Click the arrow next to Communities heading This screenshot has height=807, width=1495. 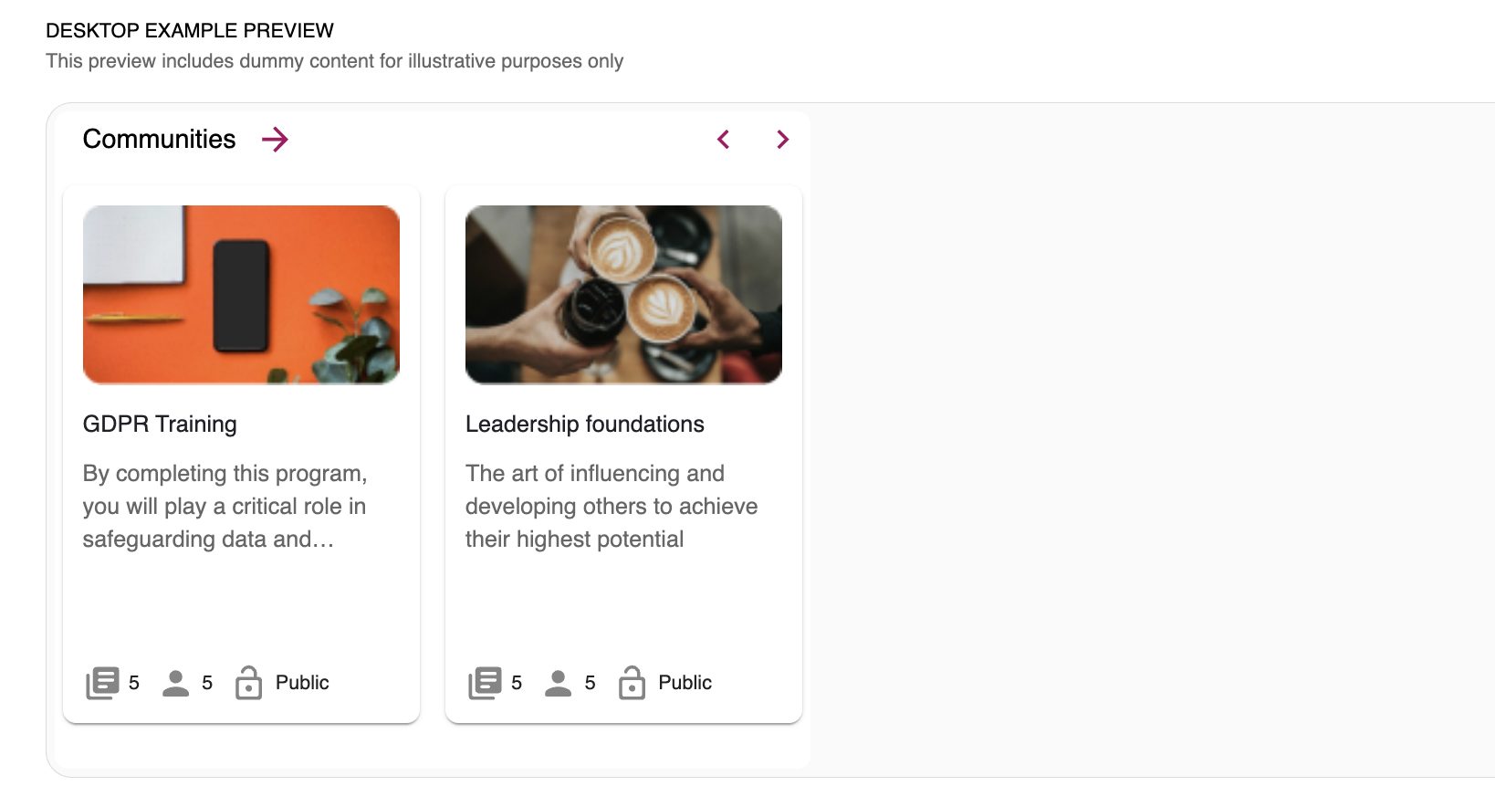(275, 140)
